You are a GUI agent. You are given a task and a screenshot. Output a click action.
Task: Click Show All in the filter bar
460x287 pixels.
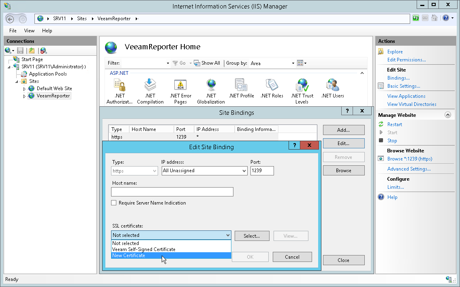tap(207, 63)
